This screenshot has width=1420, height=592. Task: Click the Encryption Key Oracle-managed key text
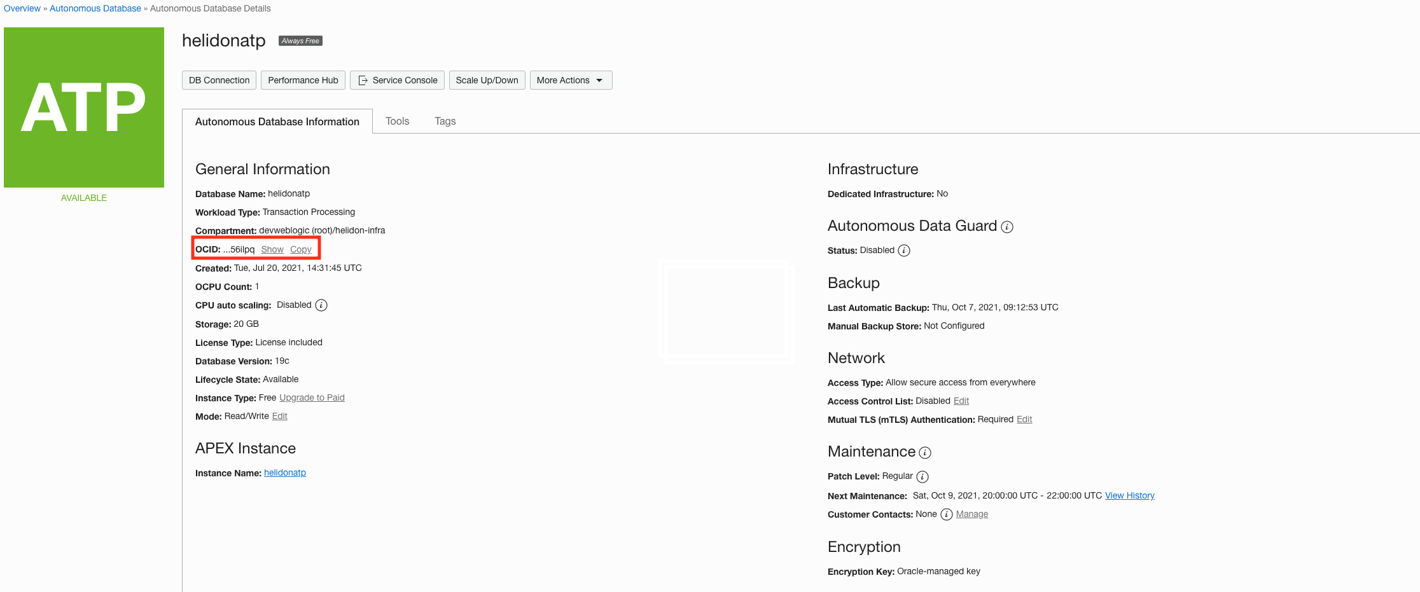pos(938,571)
